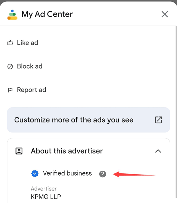Click the Report ad flag icon
The image size is (177, 203).
click(10, 90)
